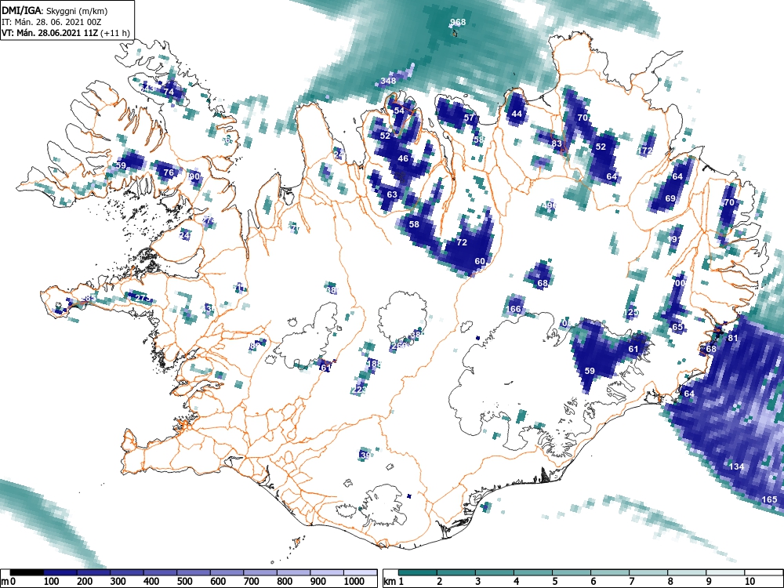Click the '83' visibility value in the northeast

557,143
